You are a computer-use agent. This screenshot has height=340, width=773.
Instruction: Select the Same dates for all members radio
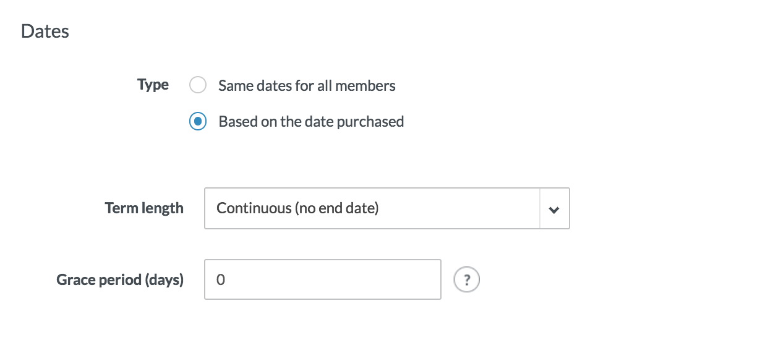[x=198, y=85]
